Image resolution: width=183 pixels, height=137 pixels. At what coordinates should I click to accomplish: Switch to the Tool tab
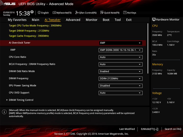point(118,20)
